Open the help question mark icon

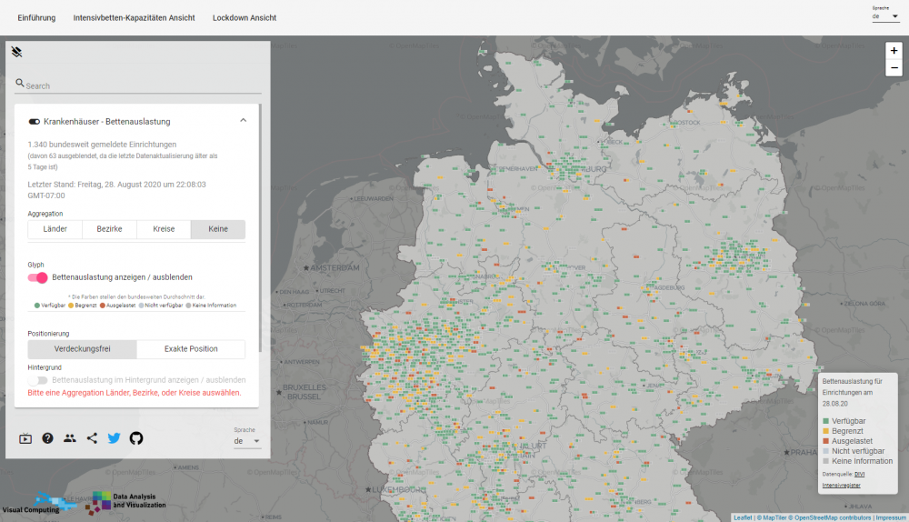coord(47,438)
